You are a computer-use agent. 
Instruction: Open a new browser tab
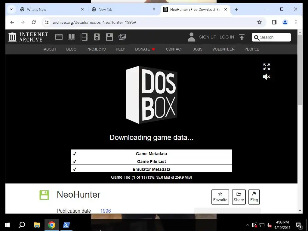[x=236, y=9]
